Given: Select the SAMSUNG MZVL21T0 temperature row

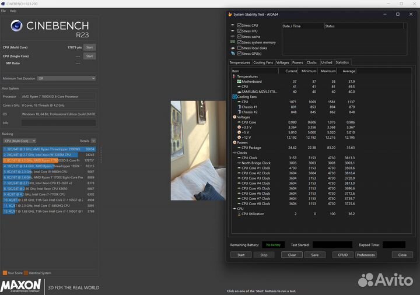Looking at the screenshot, I should (294, 92).
